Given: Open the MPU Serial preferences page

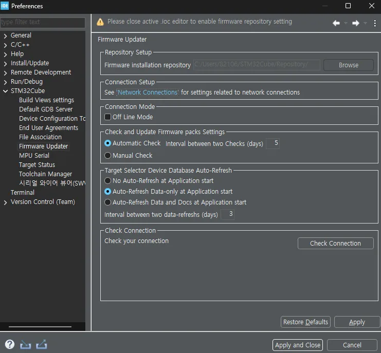Looking at the screenshot, I should tap(34, 156).
